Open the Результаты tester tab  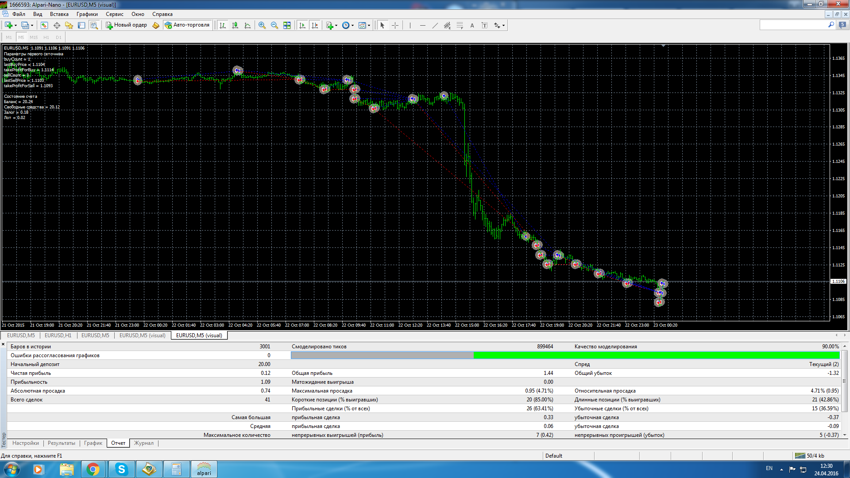point(62,443)
